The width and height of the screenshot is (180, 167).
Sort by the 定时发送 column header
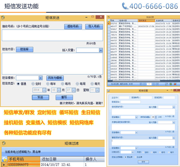(146, 21)
